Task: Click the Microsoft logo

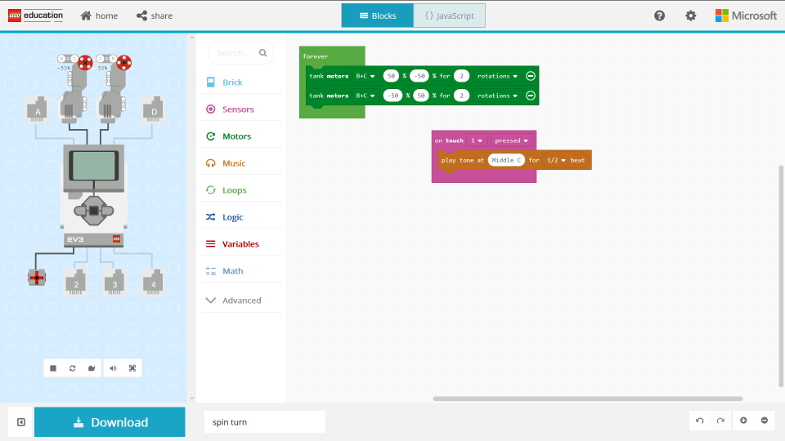Action: click(746, 16)
